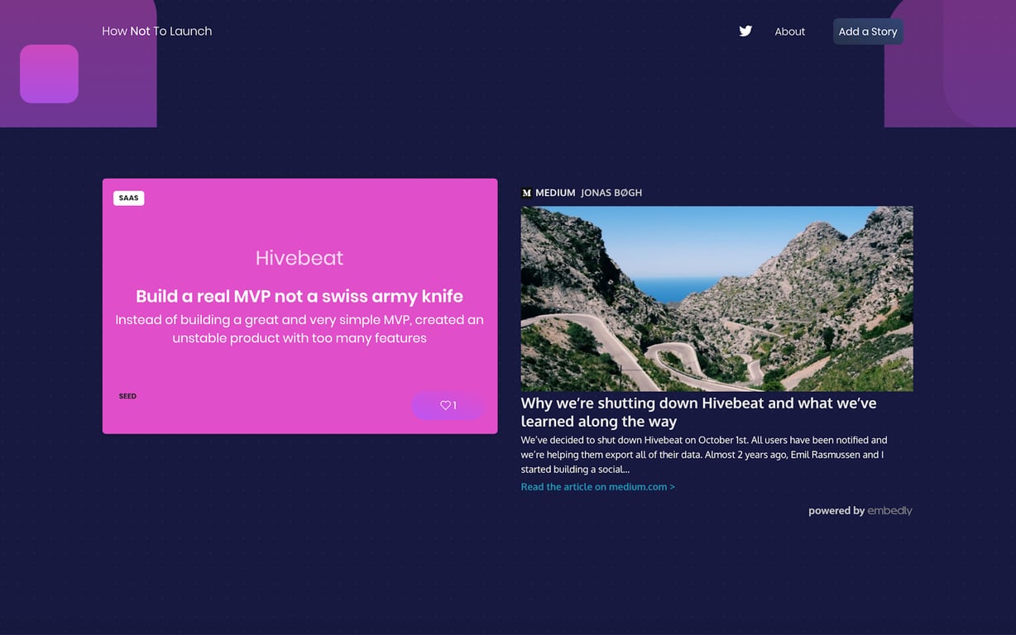Open the Hivebeat title on the card
Viewport: 1016px width, 635px height.
[x=300, y=258]
